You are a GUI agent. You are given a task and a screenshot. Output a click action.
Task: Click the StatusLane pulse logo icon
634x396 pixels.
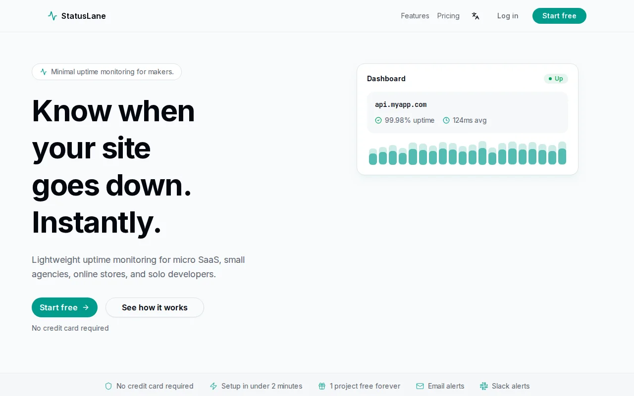(x=53, y=16)
